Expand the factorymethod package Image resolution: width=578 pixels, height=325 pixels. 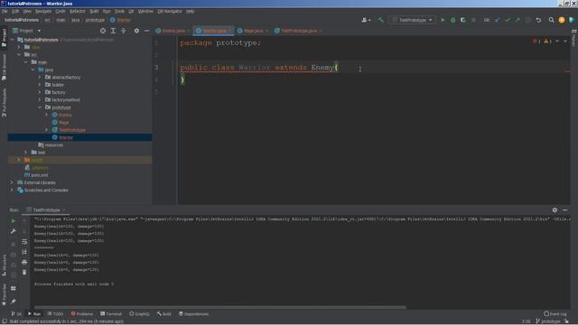(40, 100)
